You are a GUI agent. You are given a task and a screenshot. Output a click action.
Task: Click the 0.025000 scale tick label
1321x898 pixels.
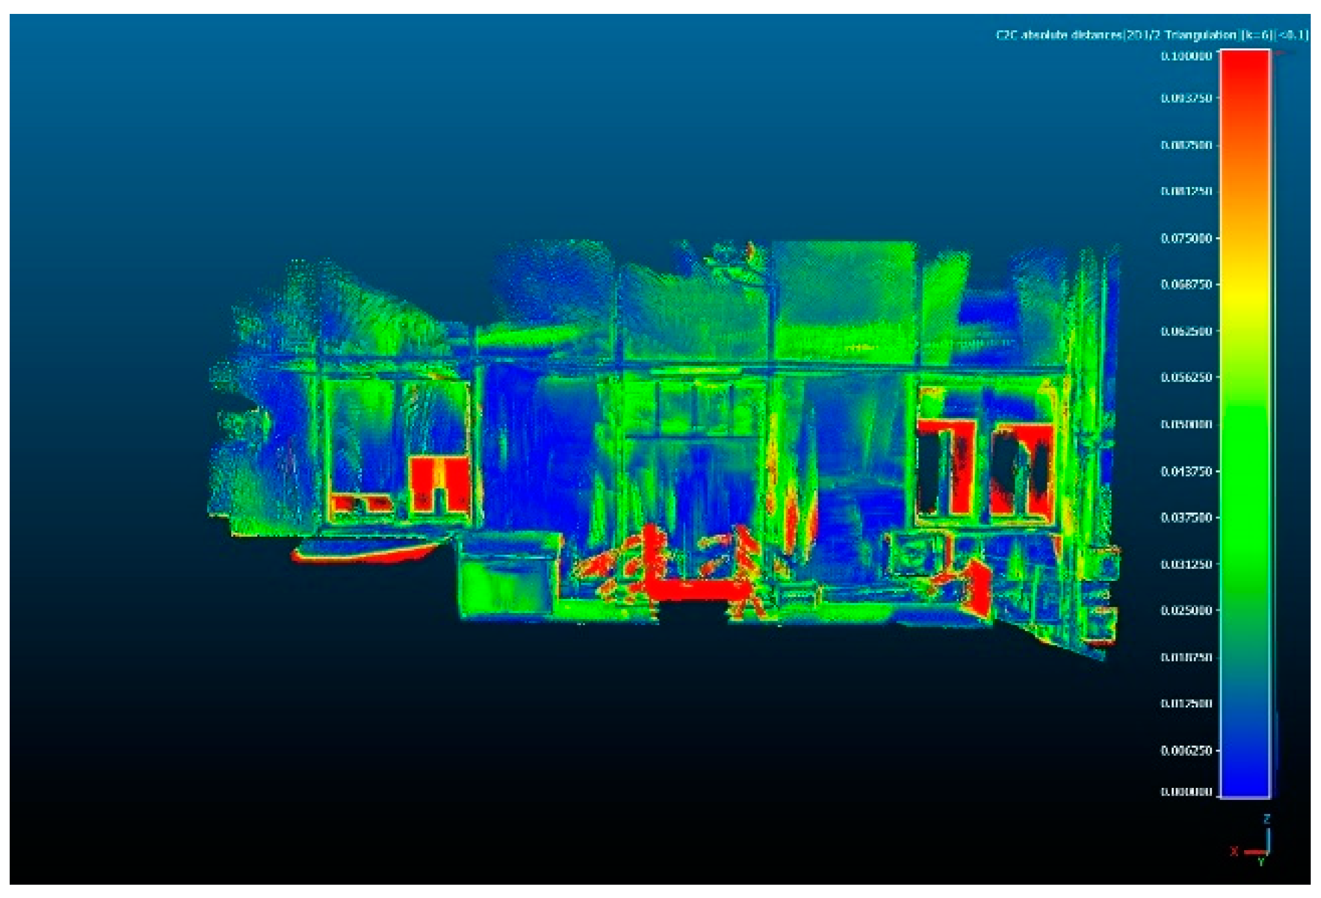coord(1186,611)
